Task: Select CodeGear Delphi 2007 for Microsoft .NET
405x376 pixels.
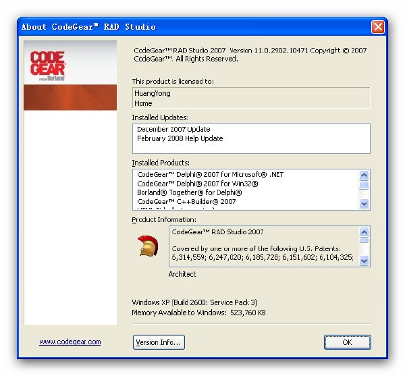Action: (211, 175)
